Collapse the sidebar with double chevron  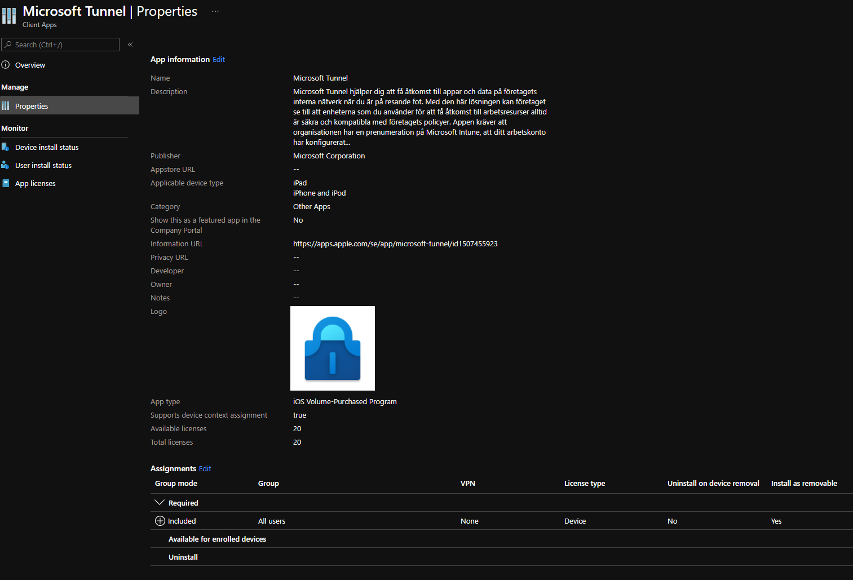[x=130, y=45]
